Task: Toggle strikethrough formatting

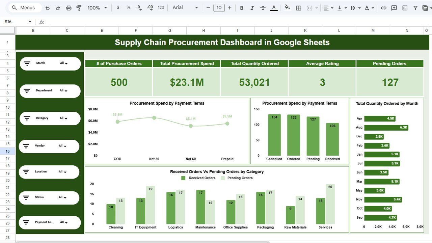Action: coord(263,7)
